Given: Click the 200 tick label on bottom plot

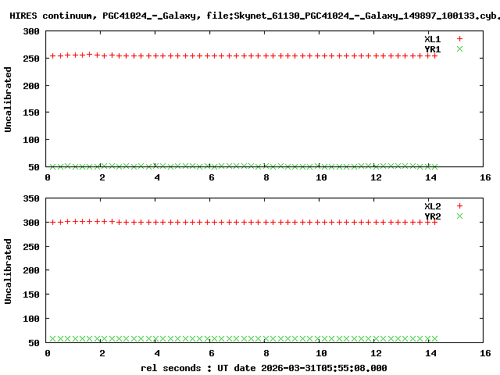Looking at the screenshot, I should click(31, 270).
